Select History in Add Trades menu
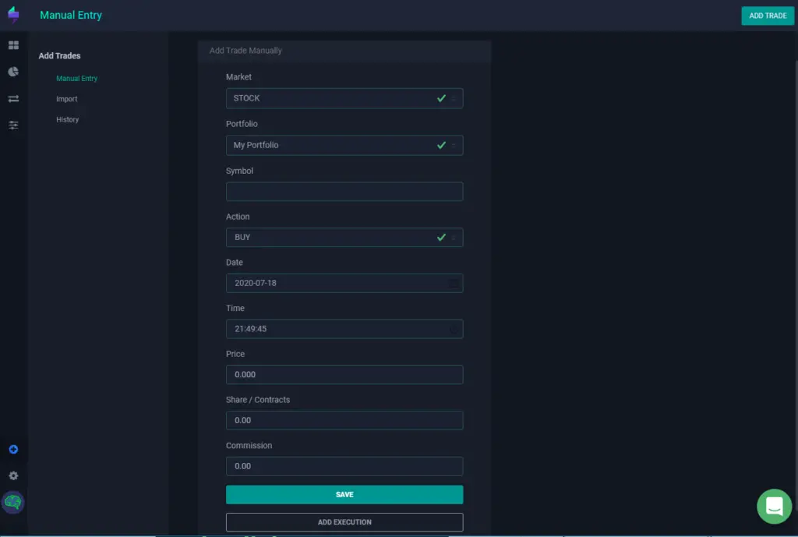Viewport: 798px width, 537px height. point(68,119)
